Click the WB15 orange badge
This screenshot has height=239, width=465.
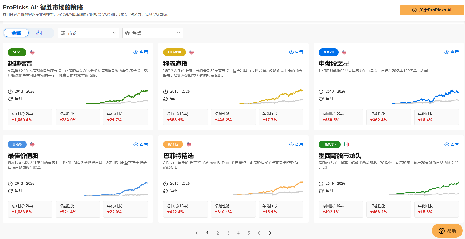click(173, 144)
